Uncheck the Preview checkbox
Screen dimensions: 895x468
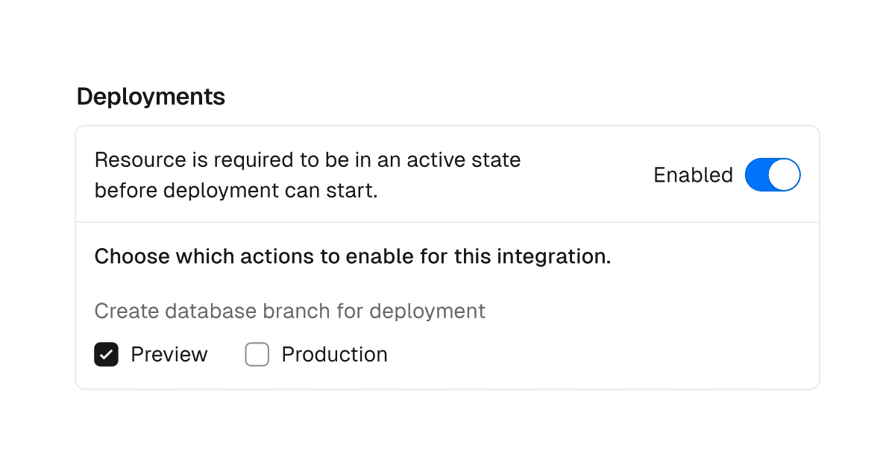107,355
